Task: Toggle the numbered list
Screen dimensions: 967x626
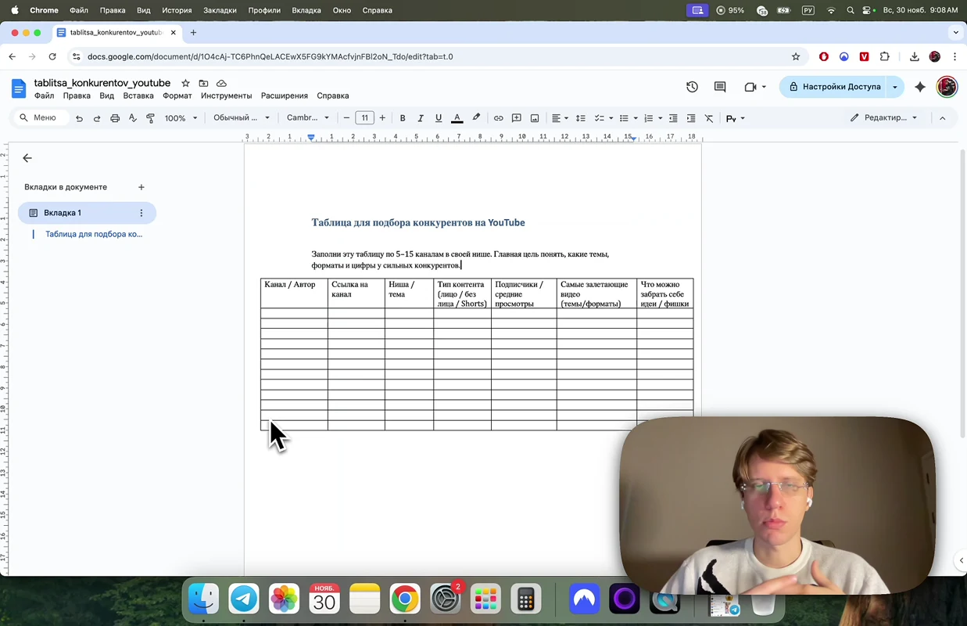Action: pyautogui.click(x=648, y=118)
